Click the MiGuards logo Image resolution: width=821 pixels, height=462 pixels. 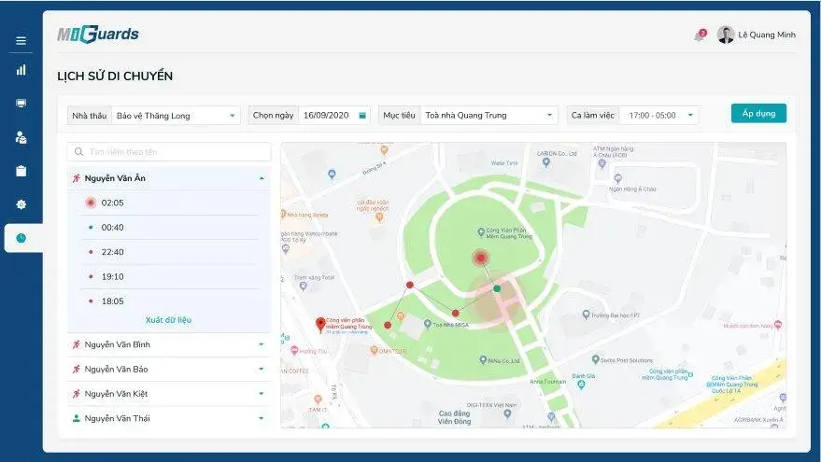click(x=98, y=34)
